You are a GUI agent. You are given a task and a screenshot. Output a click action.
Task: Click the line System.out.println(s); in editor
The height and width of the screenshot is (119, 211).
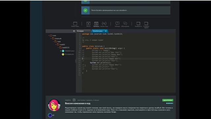101,63
